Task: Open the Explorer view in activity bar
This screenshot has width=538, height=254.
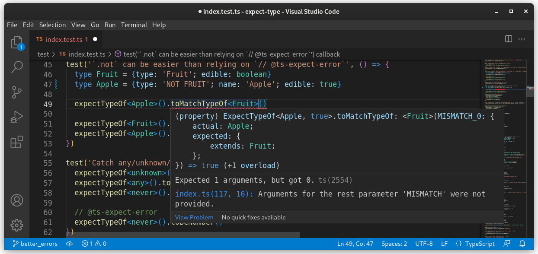Action: click(x=17, y=43)
